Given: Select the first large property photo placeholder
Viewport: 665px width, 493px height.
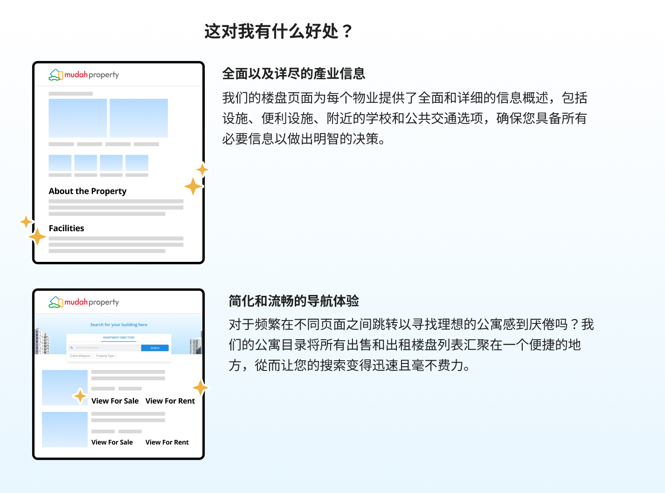Looking at the screenshot, I should [78, 118].
